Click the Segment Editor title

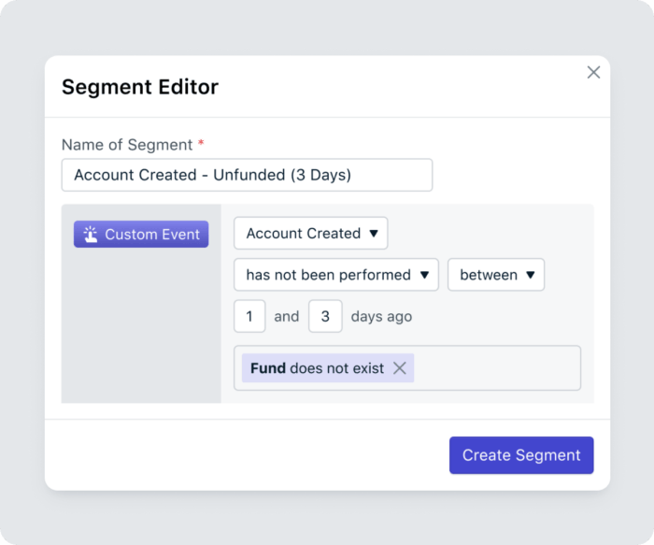[x=140, y=87]
